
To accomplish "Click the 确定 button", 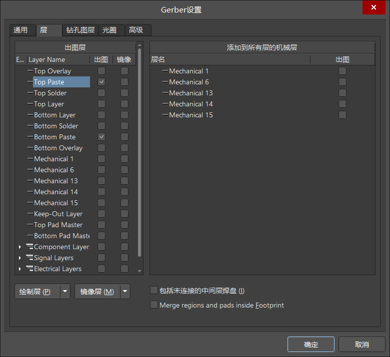I will tap(310, 345).
